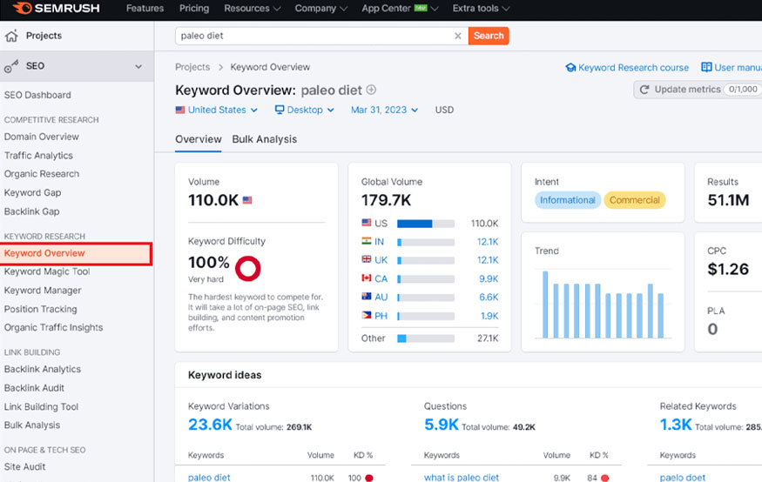Open the 5.9K Questions link
Image resolution: width=762 pixels, height=482 pixels.
pos(442,425)
